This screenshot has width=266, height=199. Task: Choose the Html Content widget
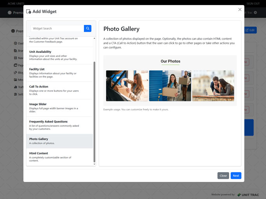[59, 157]
